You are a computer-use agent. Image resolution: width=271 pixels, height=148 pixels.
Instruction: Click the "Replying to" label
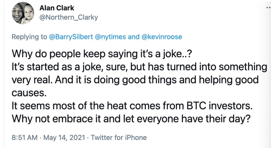pos(29,37)
